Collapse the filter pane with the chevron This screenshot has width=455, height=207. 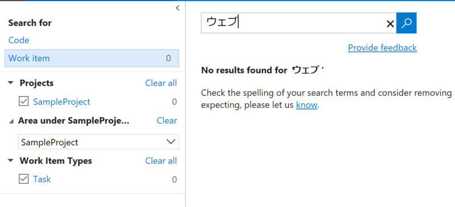(x=177, y=8)
